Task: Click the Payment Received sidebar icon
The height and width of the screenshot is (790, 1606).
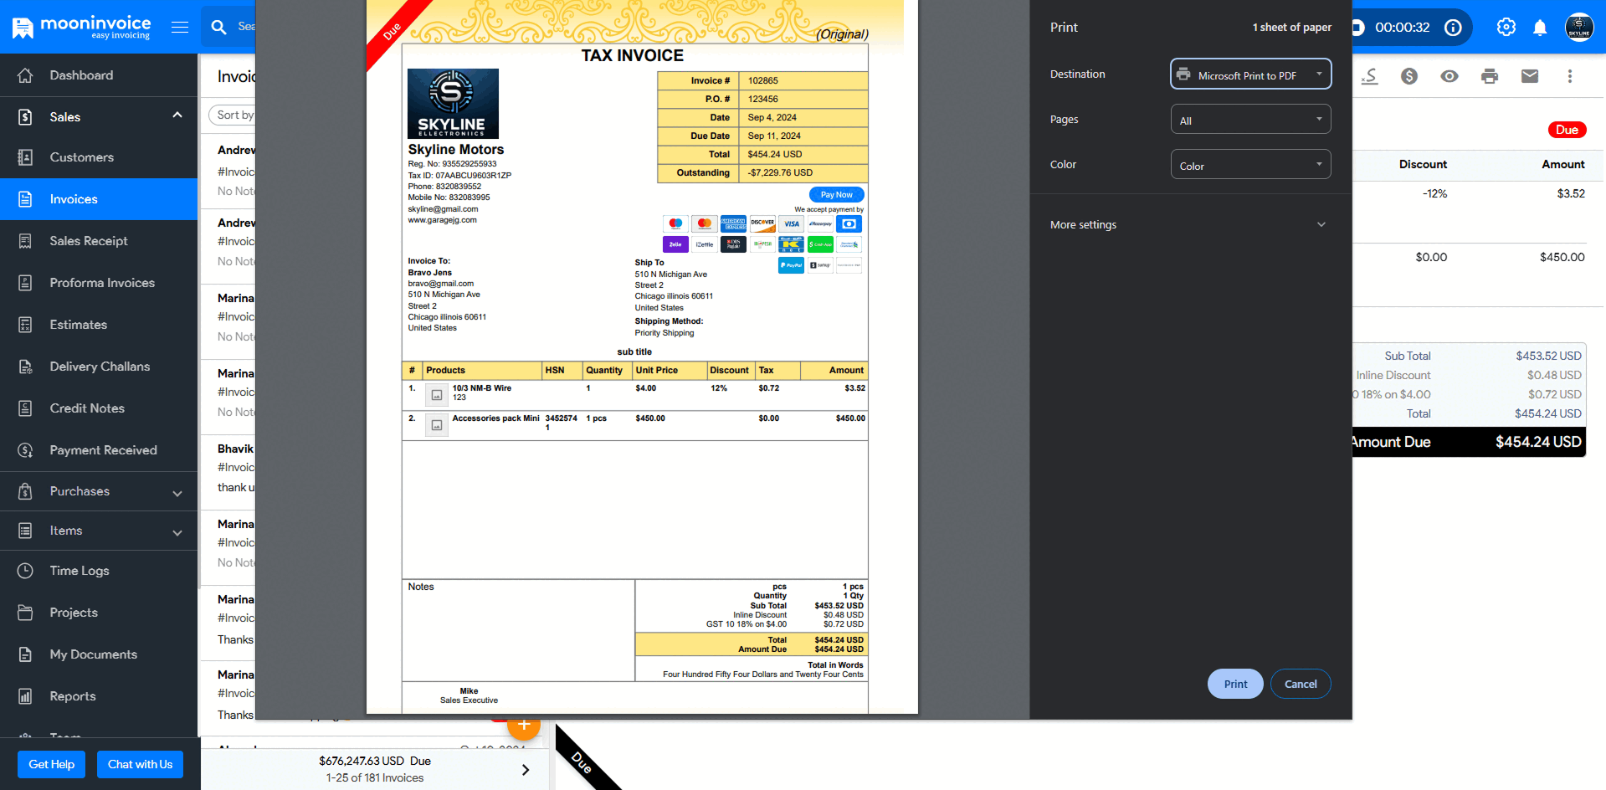Action: 25,450
